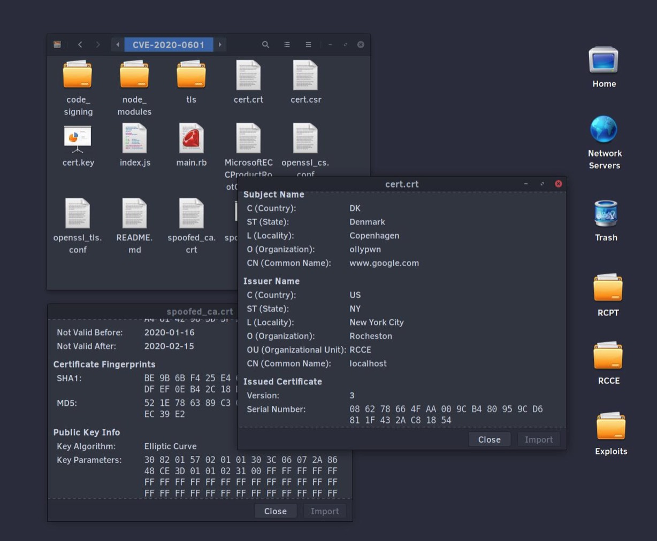The height and width of the screenshot is (541, 657).
Task: Close the cert.crt certificate dialog
Action: (x=489, y=439)
